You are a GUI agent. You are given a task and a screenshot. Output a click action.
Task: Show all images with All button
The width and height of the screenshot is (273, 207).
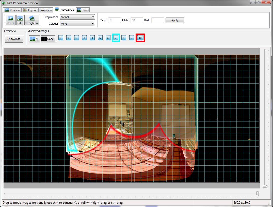tap(34, 39)
